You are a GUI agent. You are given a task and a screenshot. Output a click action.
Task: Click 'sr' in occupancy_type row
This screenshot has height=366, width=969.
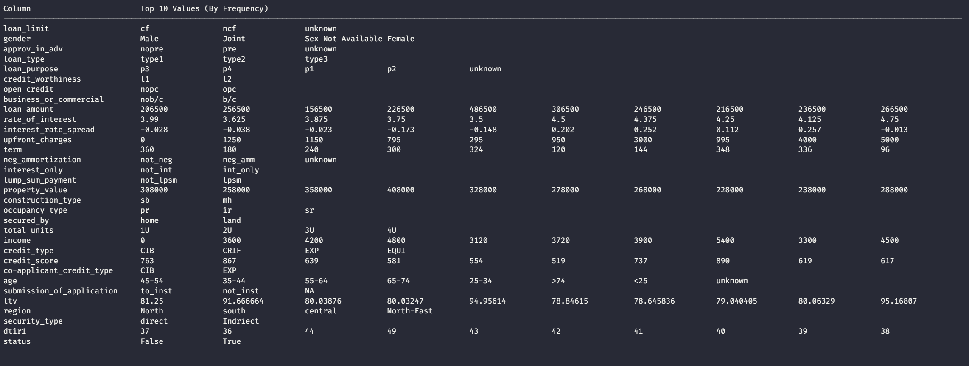(x=309, y=210)
